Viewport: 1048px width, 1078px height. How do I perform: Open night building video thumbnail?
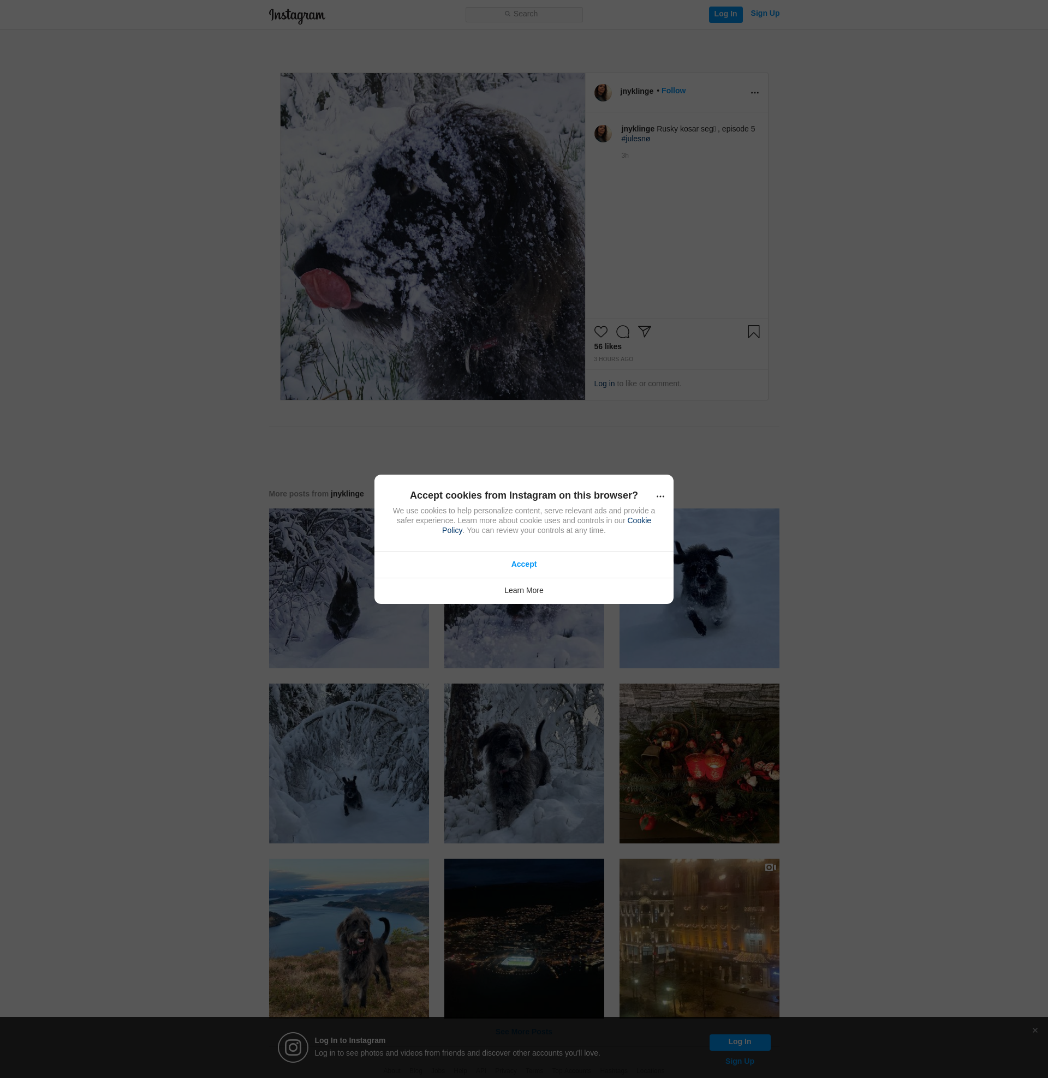click(699, 937)
